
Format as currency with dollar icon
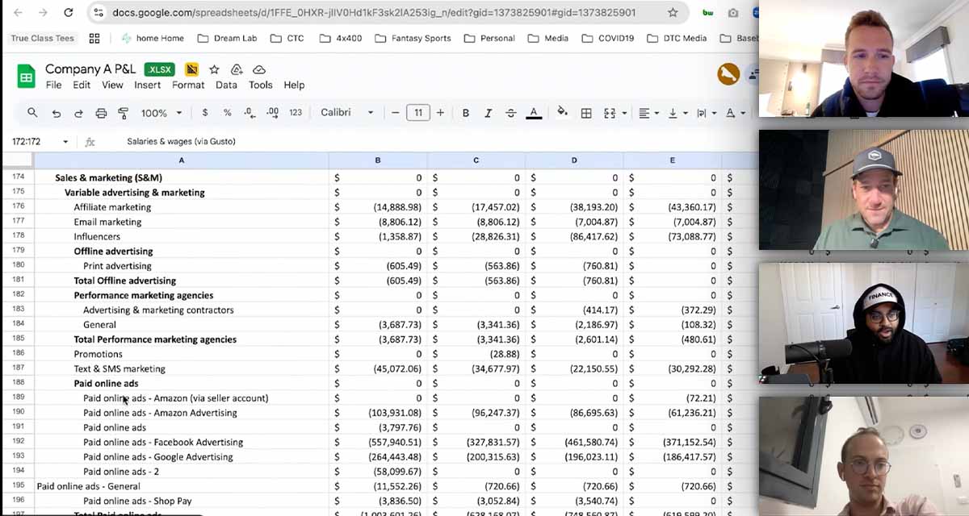[x=205, y=113]
